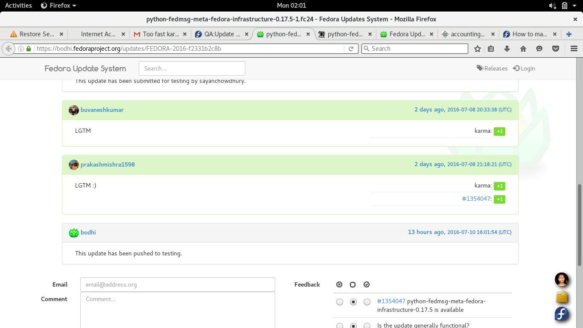583x328 pixels.
Task: Click the neutral feedback square header icon
Action: pyautogui.click(x=353, y=285)
